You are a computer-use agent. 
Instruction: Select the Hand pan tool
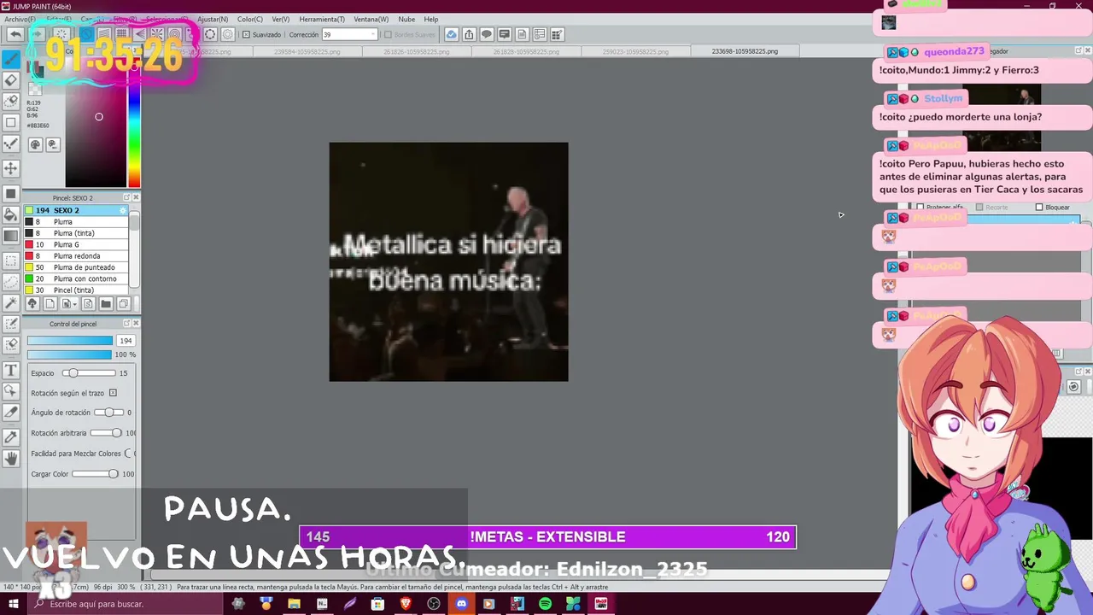point(10,458)
